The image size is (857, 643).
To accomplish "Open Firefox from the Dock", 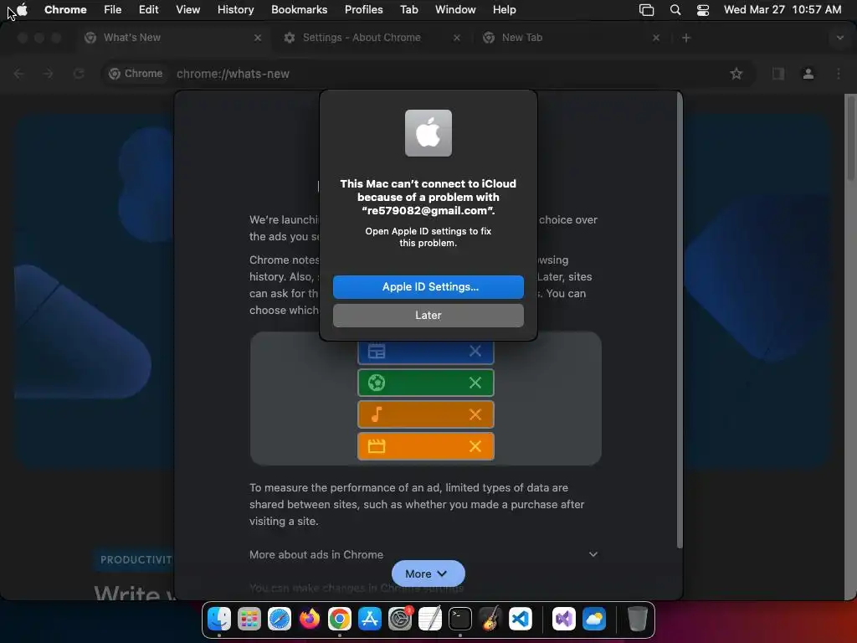I will (310, 619).
